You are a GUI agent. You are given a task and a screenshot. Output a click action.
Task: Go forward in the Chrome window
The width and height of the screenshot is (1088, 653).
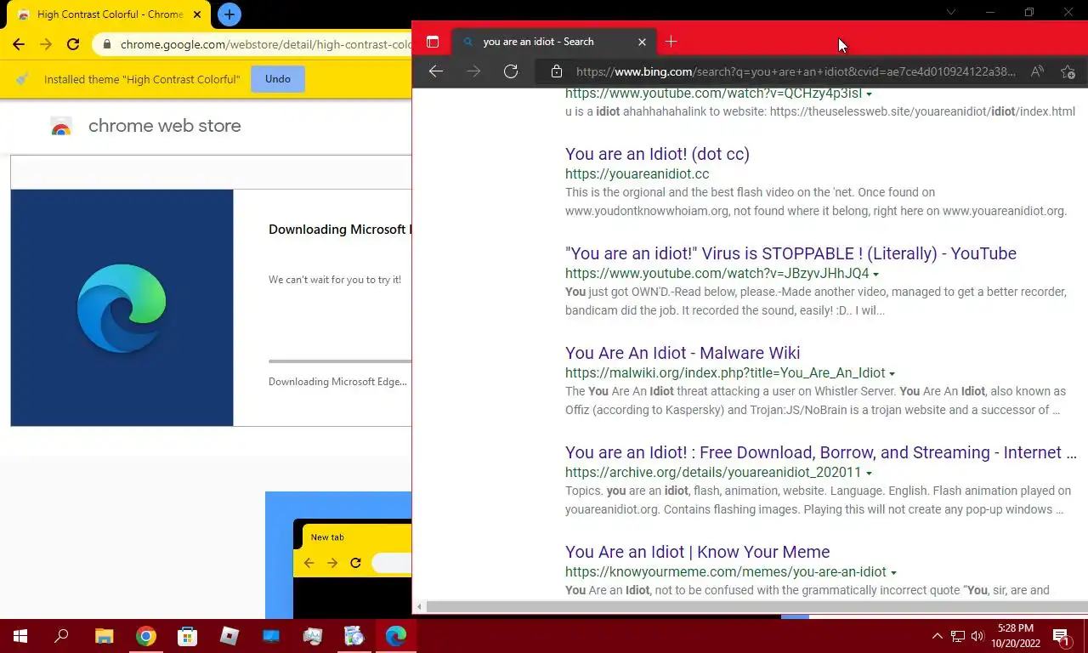point(46,44)
